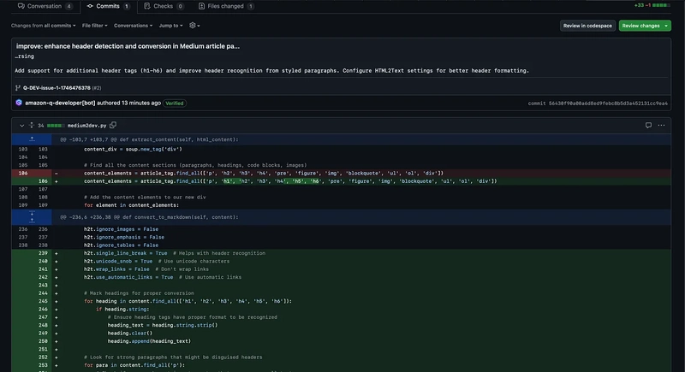The width and height of the screenshot is (685, 372).
Task: Open the diff settings gear menu
Action: (194, 26)
